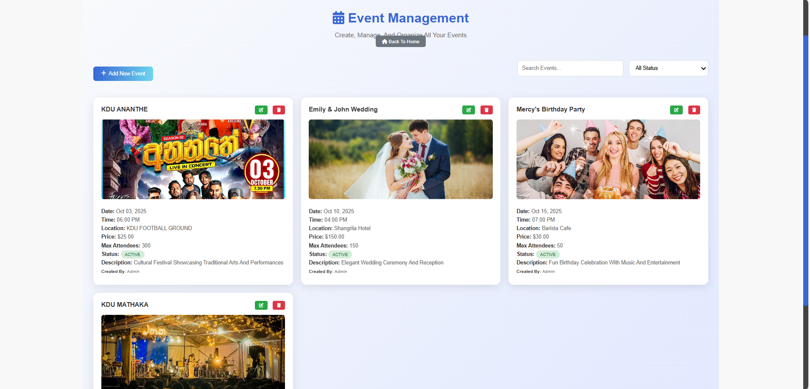810x389 pixels.
Task: Click the plus icon inside Add New Event
Action: click(103, 73)
